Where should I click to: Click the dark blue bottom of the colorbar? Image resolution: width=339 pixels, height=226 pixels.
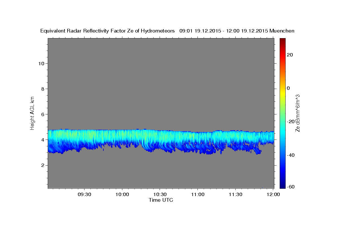click(282, 186)
